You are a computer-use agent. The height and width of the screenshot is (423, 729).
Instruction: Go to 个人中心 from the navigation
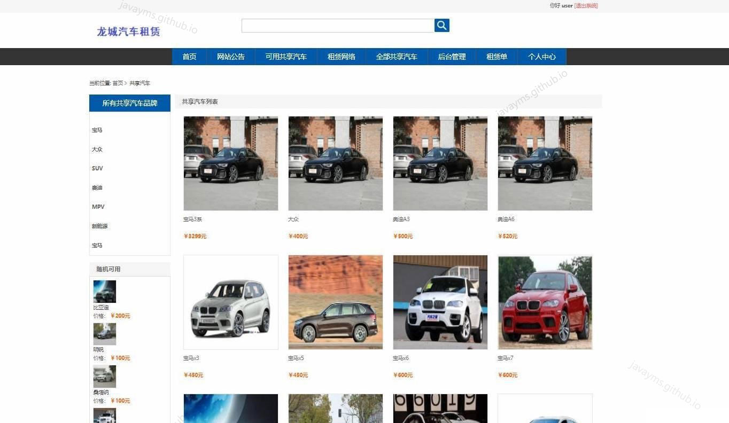tap(541, 57)
